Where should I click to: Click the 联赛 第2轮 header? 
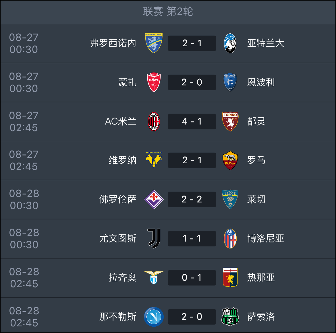[168, 12]
